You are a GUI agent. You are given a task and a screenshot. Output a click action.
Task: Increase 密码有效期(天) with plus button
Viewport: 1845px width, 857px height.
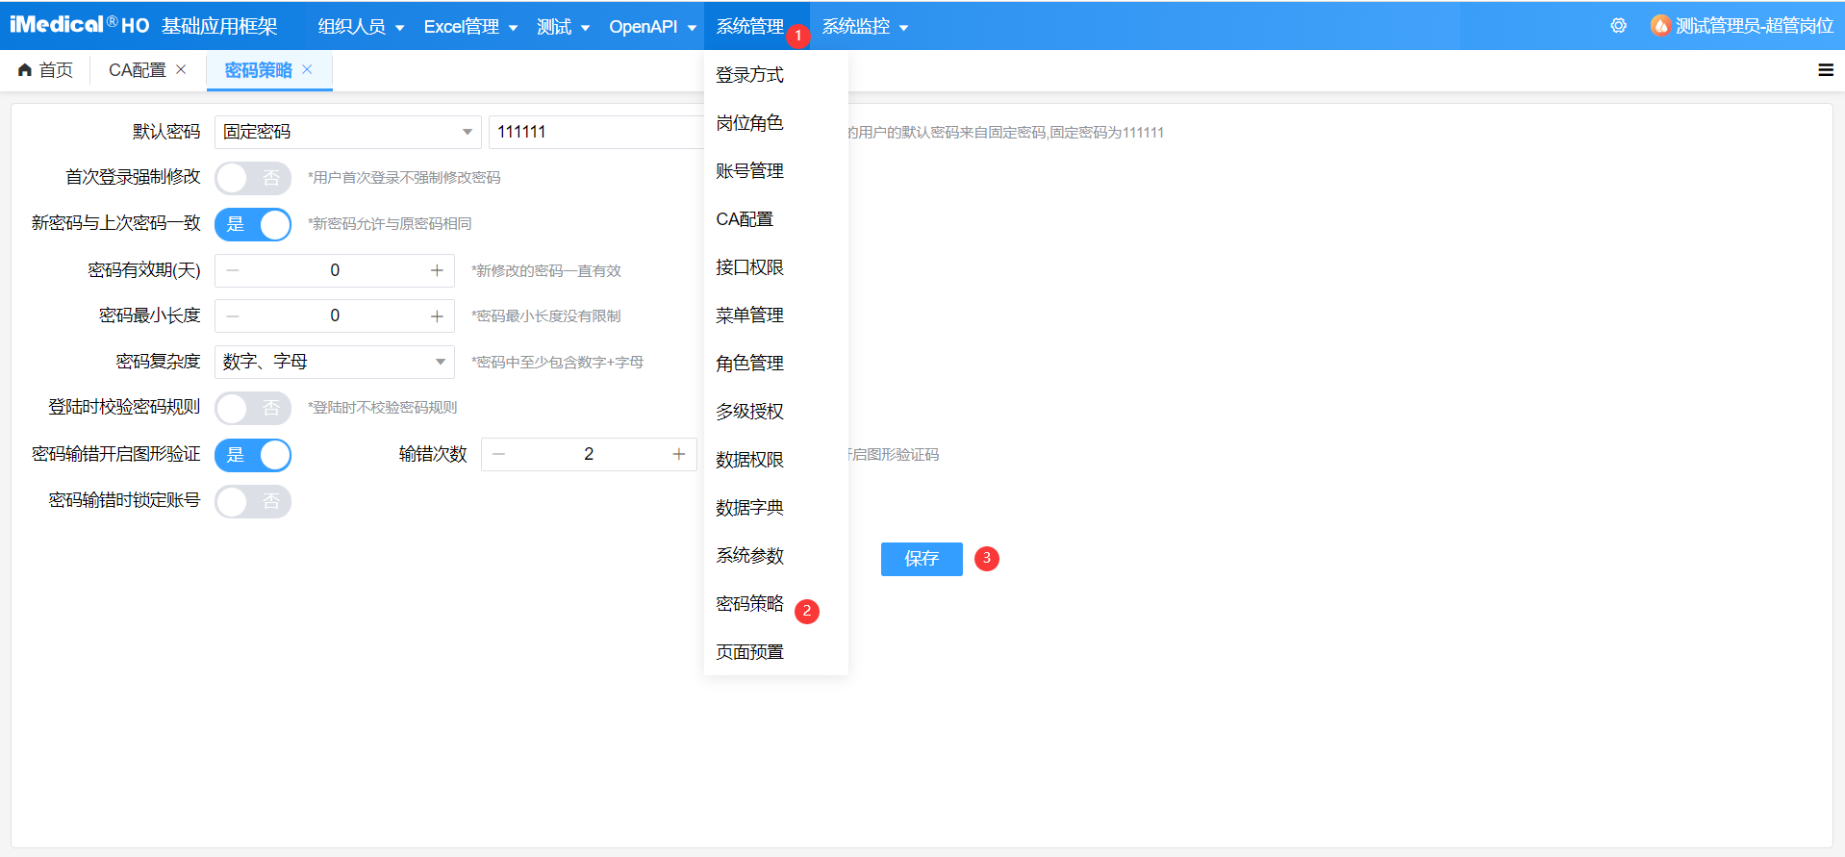(x=437, y=270)
